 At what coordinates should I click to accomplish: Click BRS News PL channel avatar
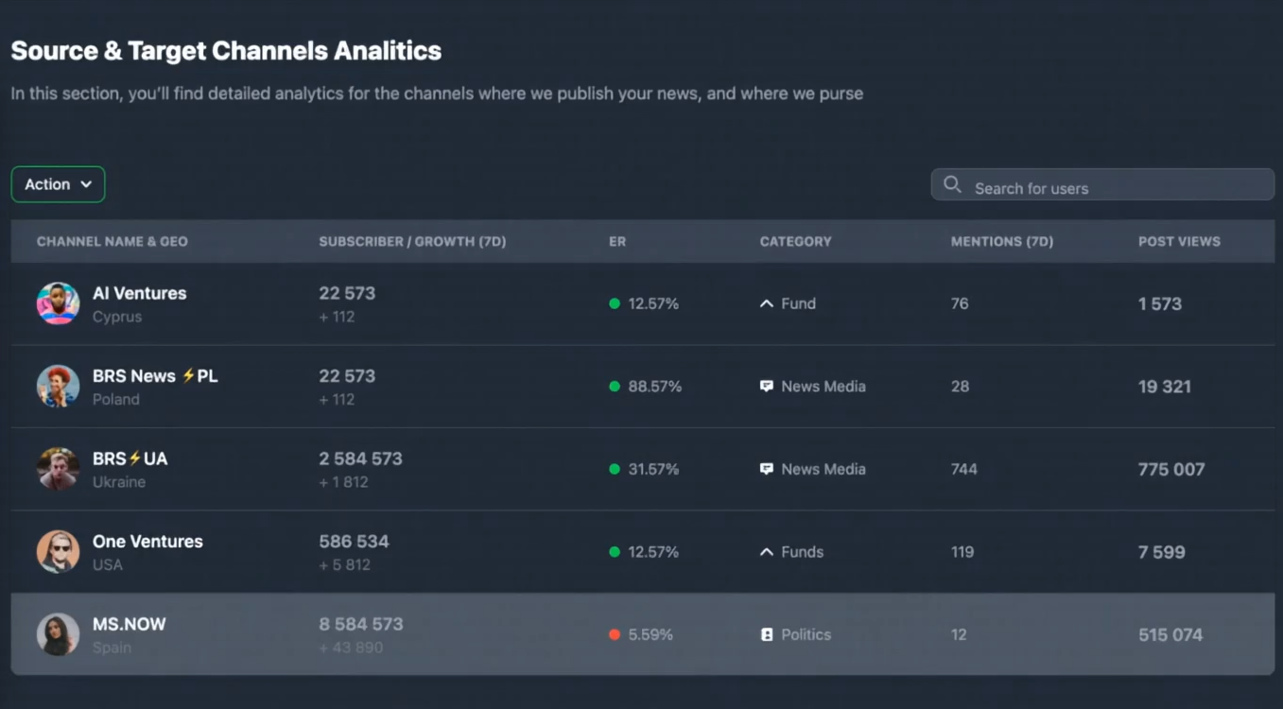(x=58, y=387)
